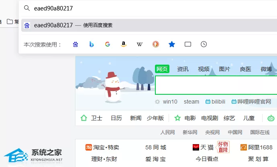Select Wikipedia W search icon
The width and height of the screenshot is (277, 167).
[x=140, y=44]
